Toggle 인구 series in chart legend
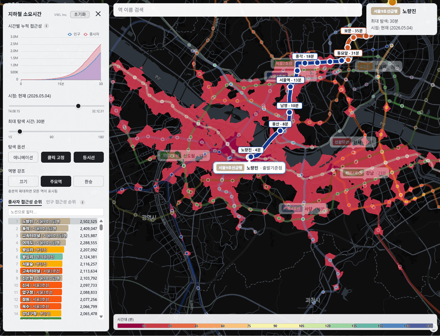 [74, 34]
